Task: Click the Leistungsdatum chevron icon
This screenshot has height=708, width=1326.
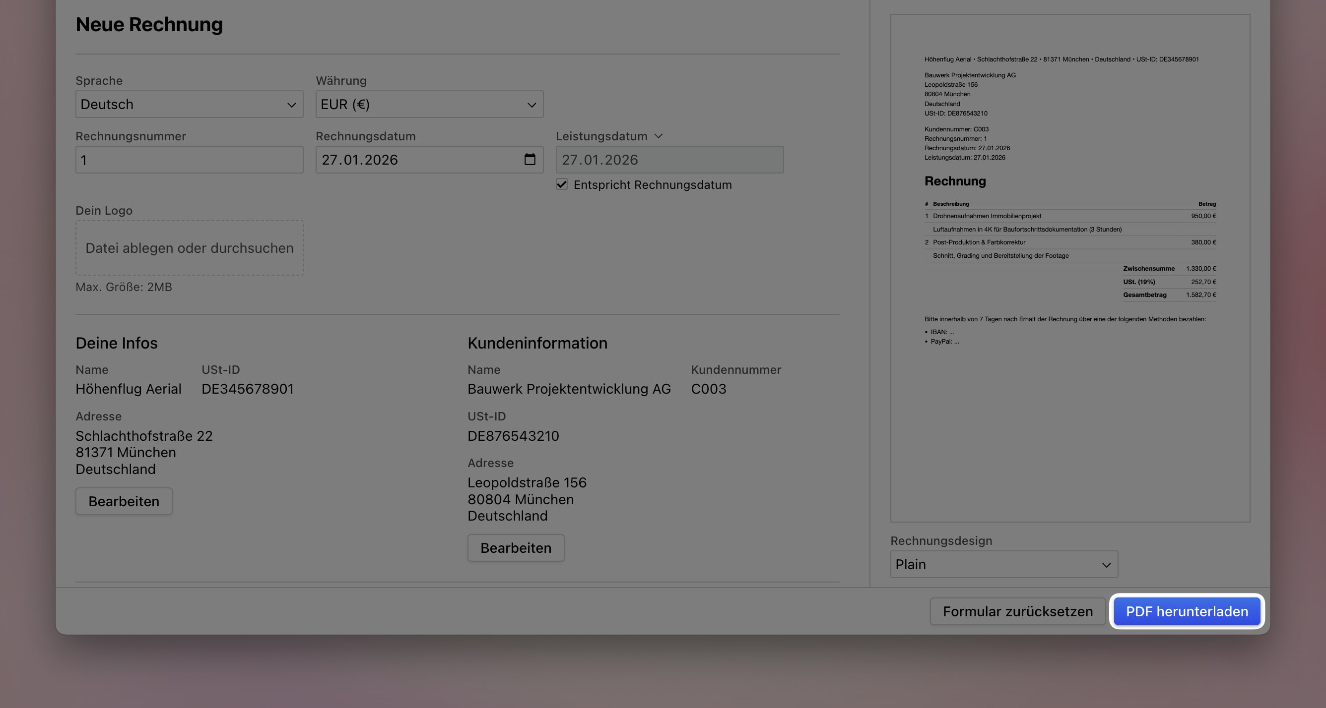Action: (x=659, y=136)
